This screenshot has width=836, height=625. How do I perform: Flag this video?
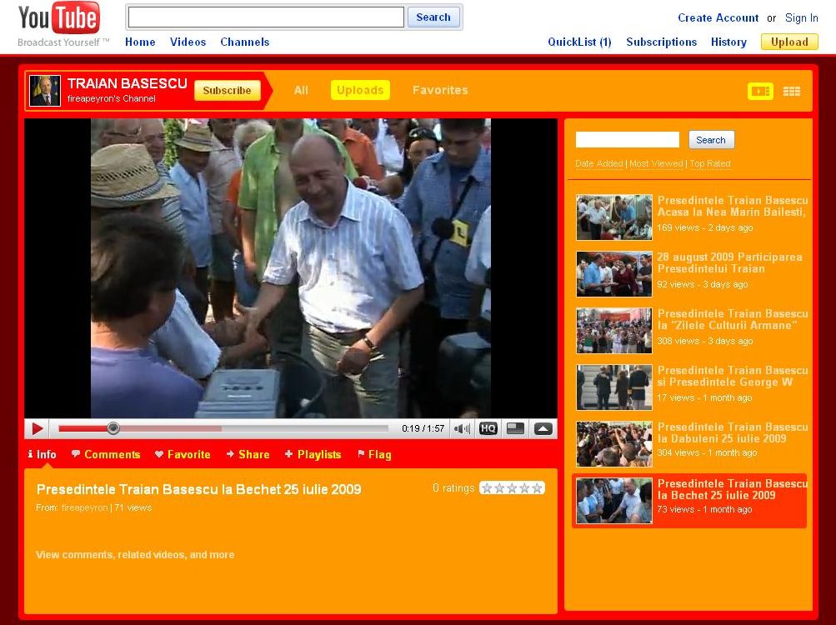374,454
